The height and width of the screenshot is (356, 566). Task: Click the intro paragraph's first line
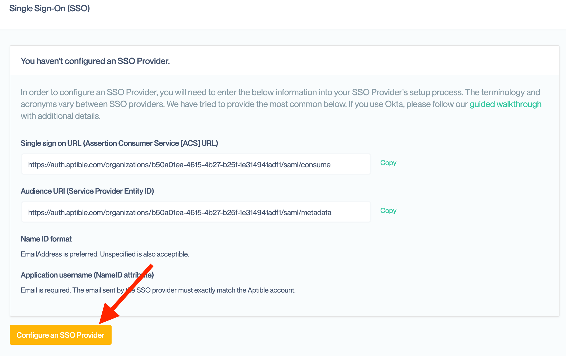(x=280, y=92)
